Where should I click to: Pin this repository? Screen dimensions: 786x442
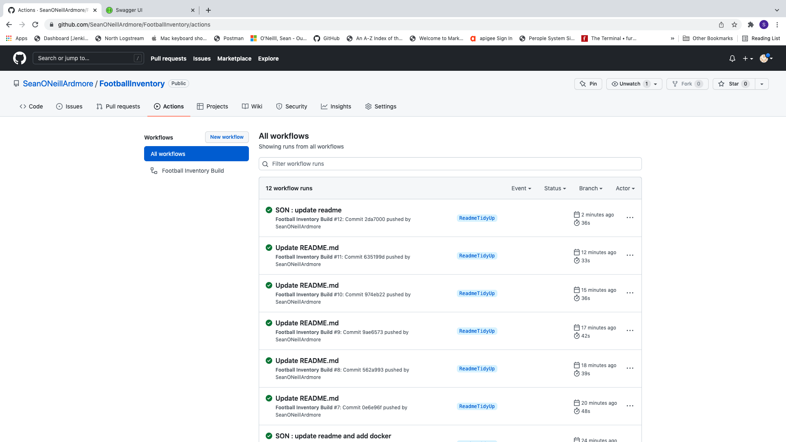(588, 84)
